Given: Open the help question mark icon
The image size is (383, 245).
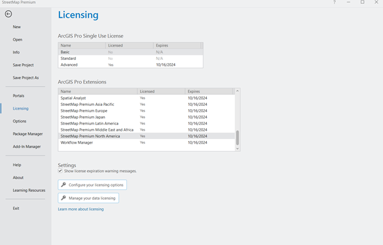Looking at the screenshot, I should (x=334, y=2).
